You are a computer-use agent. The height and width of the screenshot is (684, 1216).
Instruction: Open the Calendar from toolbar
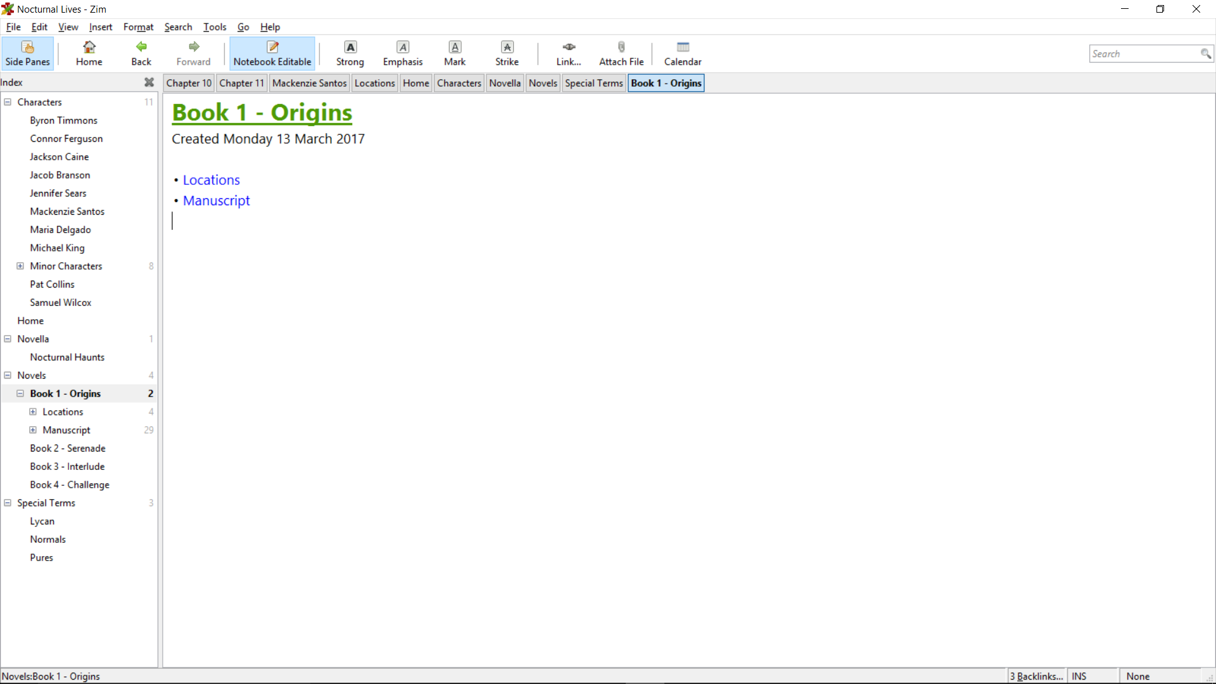tap(682, 53)
